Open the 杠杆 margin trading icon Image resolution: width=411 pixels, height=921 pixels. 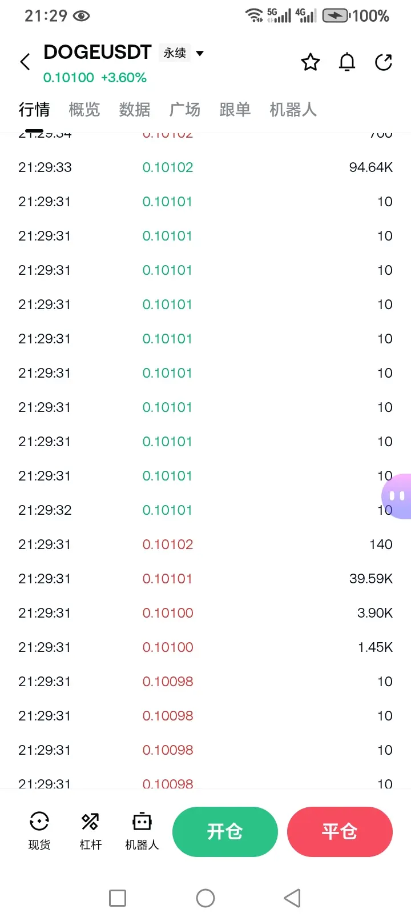90,831
